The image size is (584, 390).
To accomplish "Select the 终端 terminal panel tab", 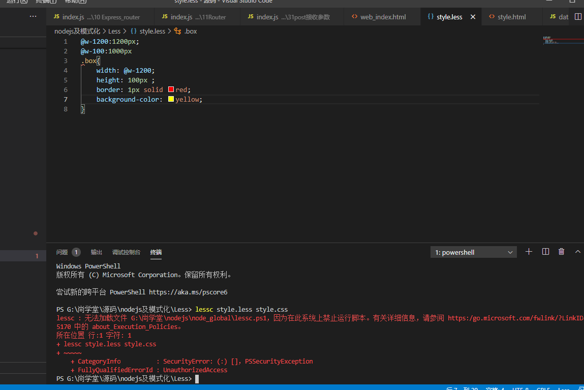I will (x=156, y=252).
